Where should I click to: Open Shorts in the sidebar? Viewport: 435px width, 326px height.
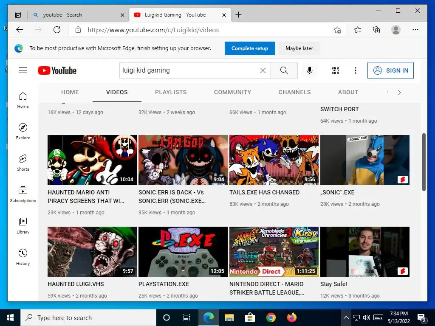coord(23,163)
